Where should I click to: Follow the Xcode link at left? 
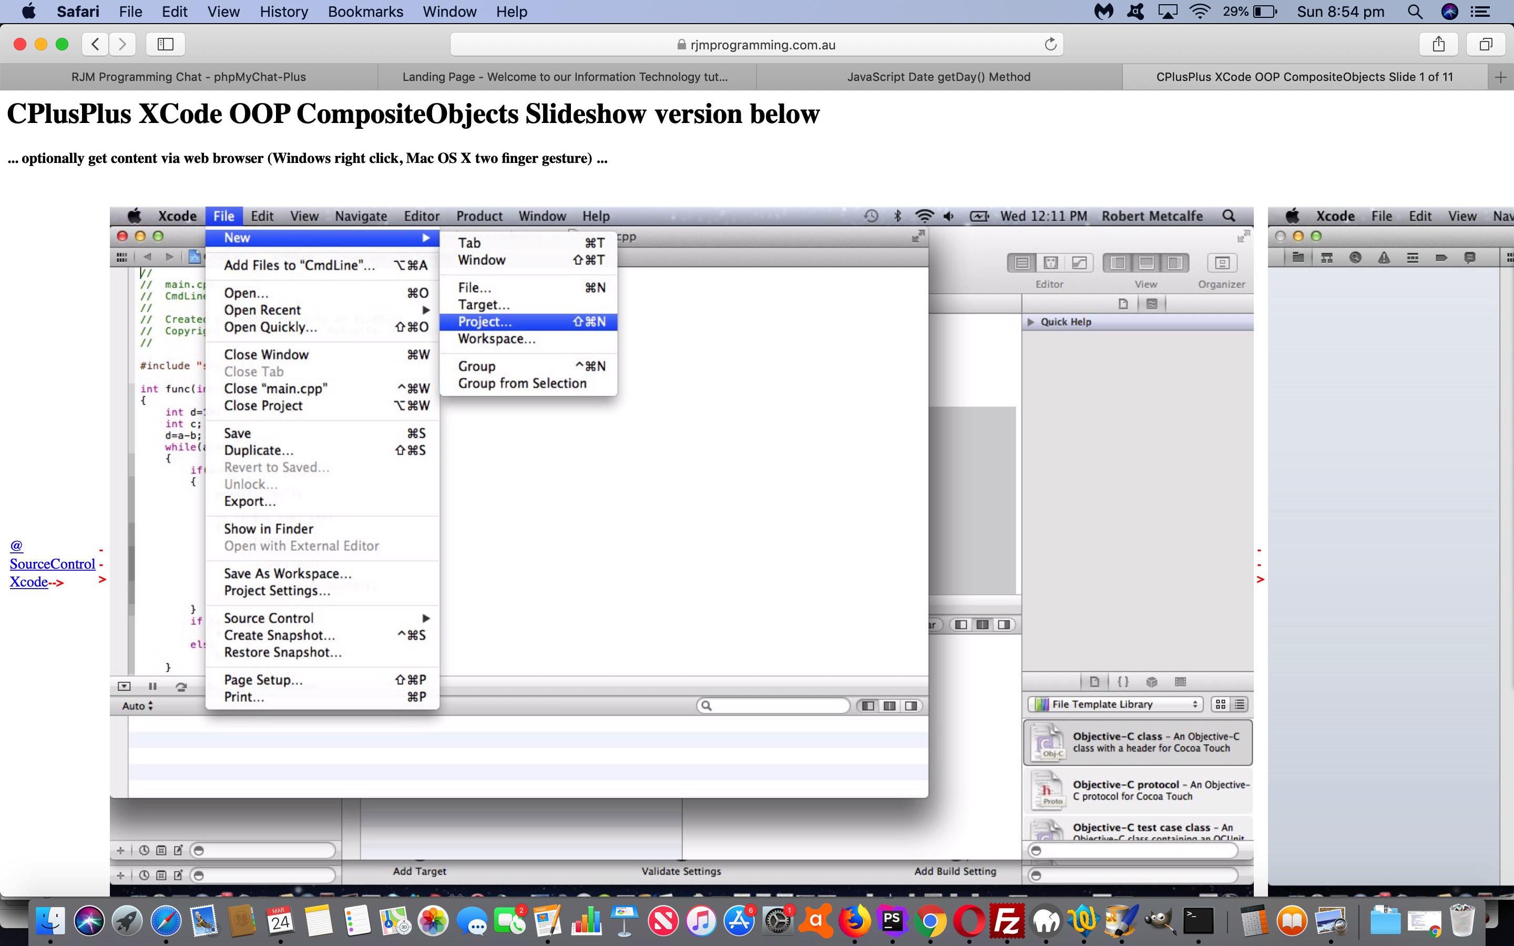coord(29,582)
